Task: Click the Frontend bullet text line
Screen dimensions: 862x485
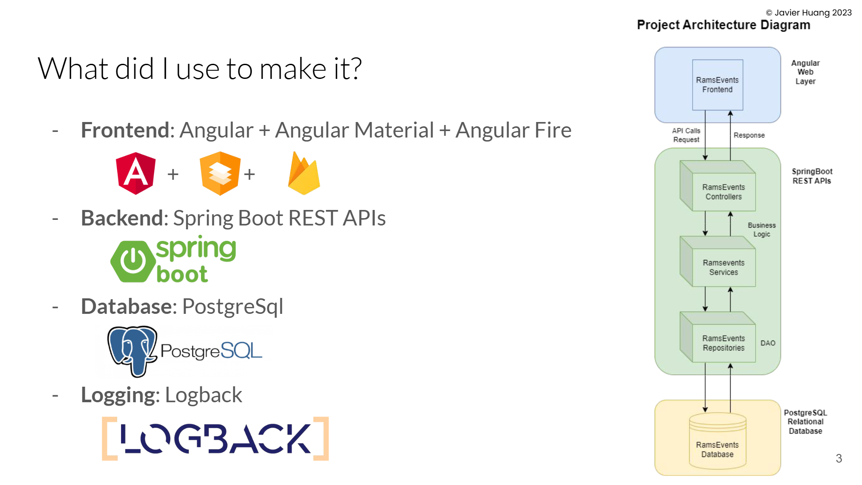Action: [326, 130]
